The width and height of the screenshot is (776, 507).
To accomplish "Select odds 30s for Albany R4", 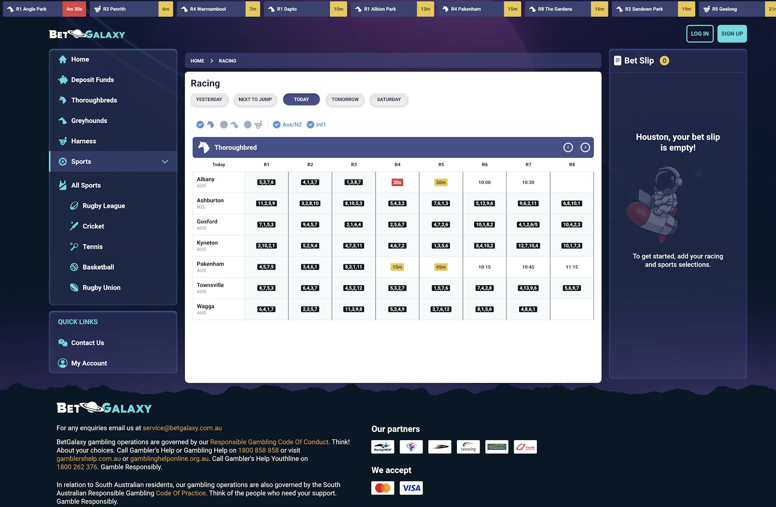I will [x=397, y=182].
